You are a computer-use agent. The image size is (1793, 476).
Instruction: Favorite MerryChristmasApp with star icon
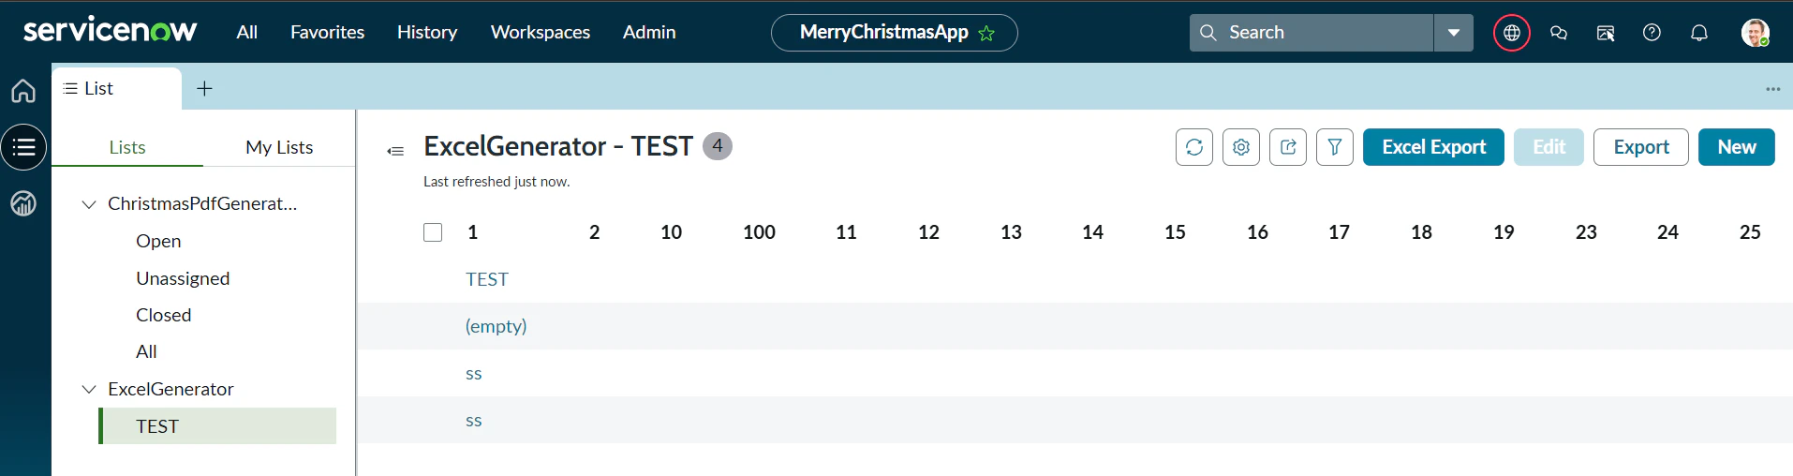(x=986, y=34)
